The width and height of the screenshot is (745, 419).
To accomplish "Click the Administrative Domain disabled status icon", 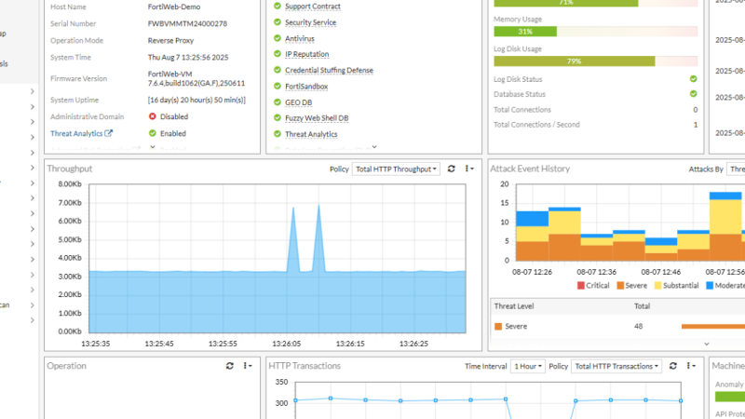I will tap(152, 116).
